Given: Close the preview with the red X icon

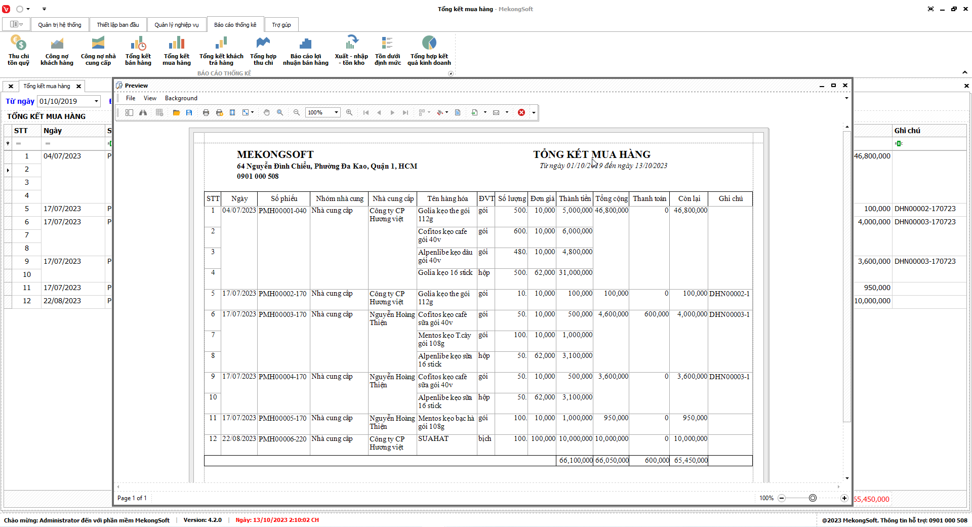Looking at the screenshot, I should [x=521, y=112].
